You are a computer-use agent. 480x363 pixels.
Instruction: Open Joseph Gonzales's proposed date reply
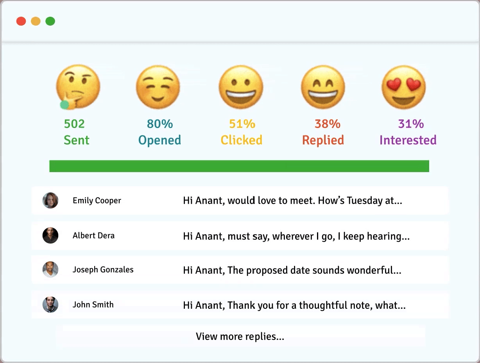pos(292,270)
